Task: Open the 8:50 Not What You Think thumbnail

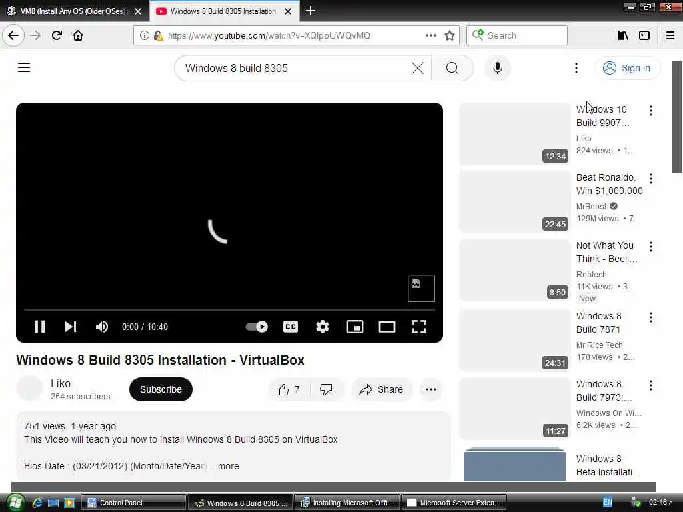Action: [x=514, y=270]
